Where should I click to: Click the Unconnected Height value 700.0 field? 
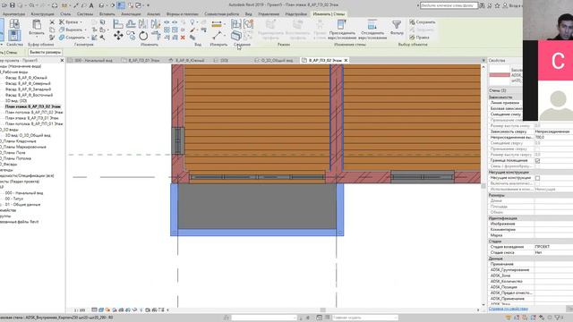553,137
